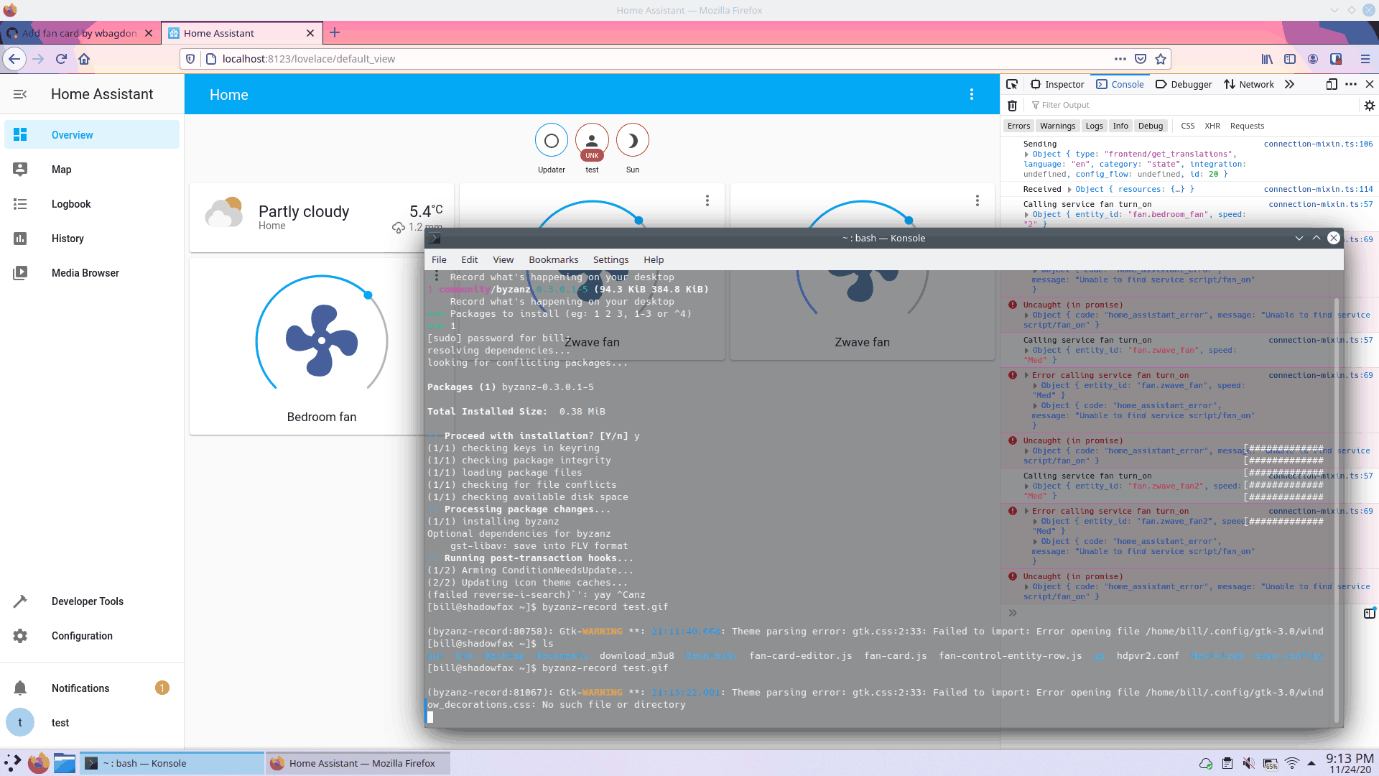Open Konsole Edit menu
1379x776 pixels.
(470, 260)
